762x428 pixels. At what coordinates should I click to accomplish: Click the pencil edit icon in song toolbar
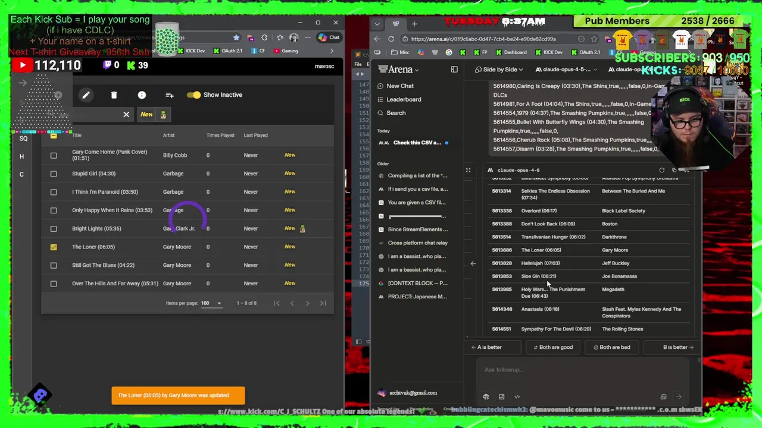pos(86,95)
